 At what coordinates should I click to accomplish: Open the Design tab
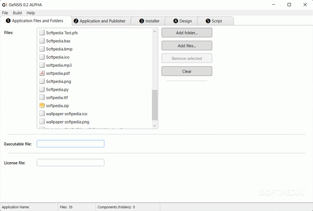tap(181, 21)
